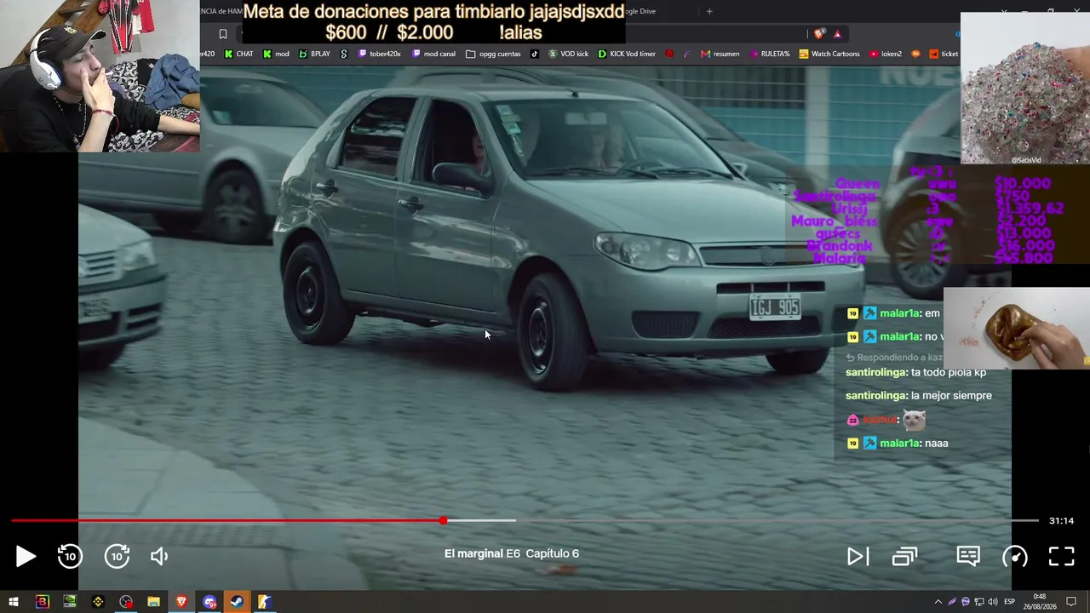Click the bookmark page icon

223,34
